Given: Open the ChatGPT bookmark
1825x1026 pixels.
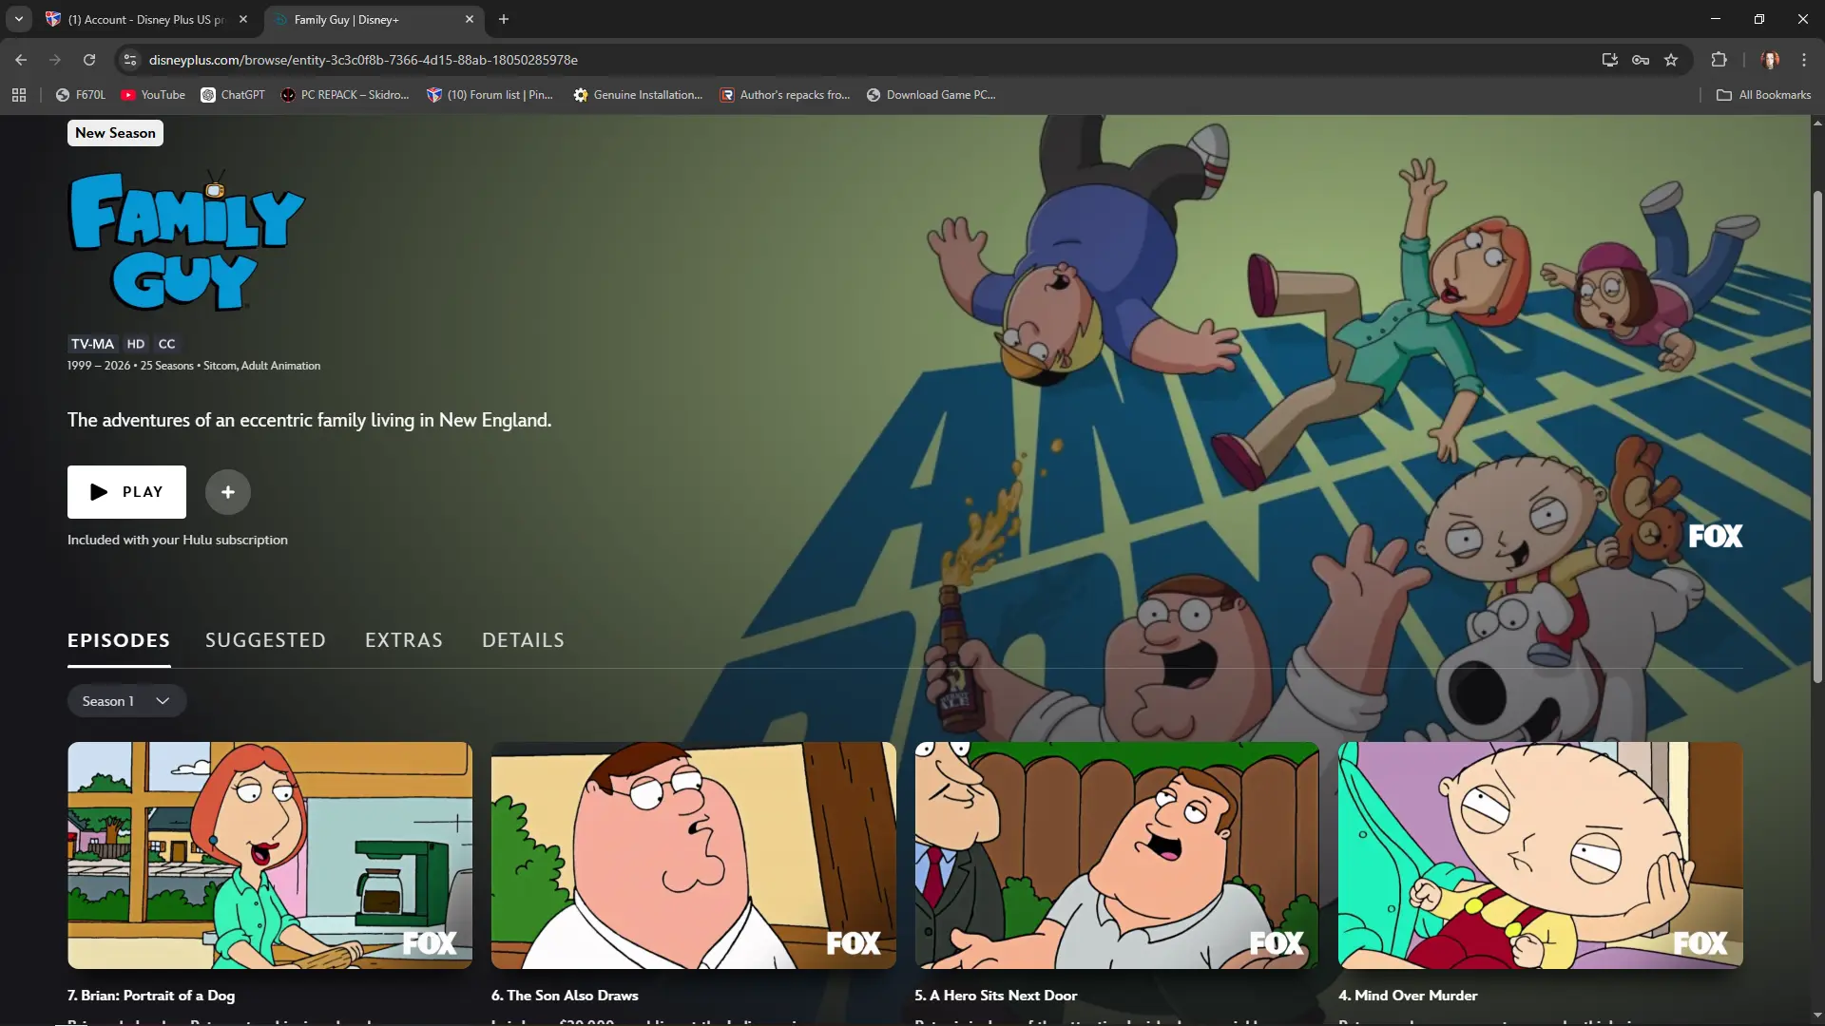Looking at the screenshot, I should coord(233,95).
